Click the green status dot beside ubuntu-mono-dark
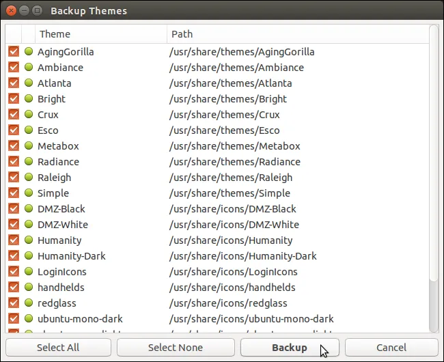The height and width of the screenshot is (362, 444). pos(29,318)
